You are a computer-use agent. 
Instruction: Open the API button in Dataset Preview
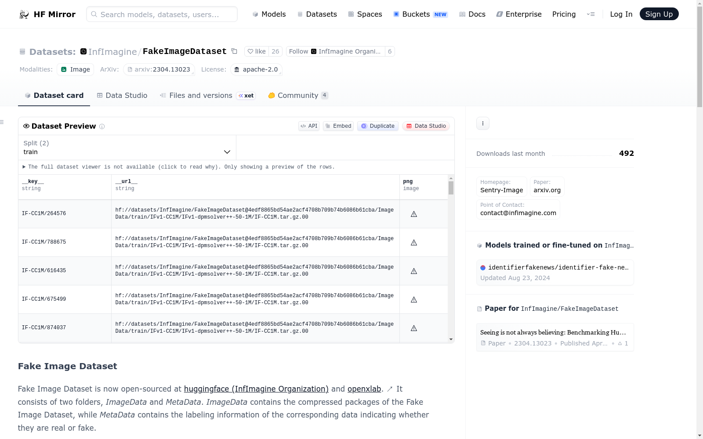pyautogui.click(x=309, y=126)
